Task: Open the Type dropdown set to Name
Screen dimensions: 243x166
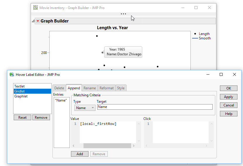Action: click(x=85, y=108)
